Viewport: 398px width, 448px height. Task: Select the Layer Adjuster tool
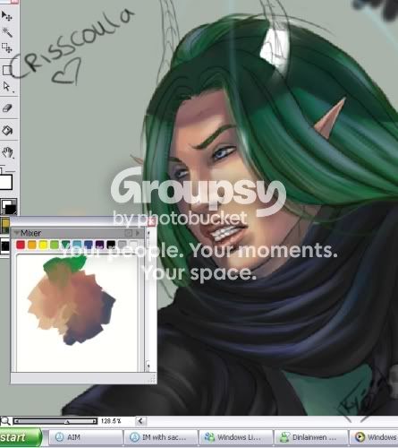click(6, 16)
